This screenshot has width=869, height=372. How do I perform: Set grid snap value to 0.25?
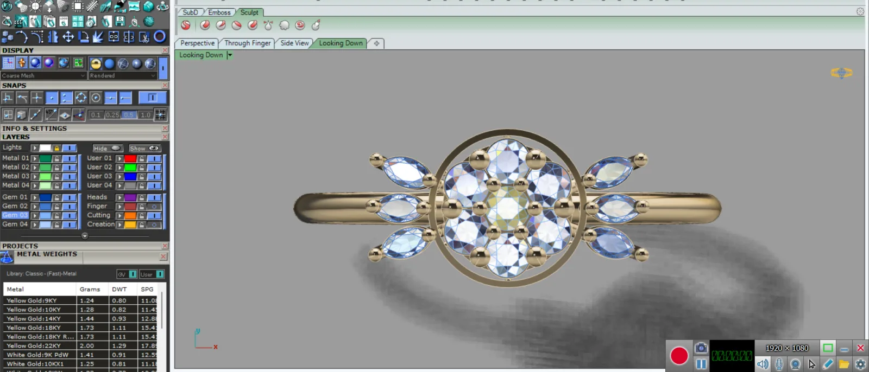tap(112, 115)
